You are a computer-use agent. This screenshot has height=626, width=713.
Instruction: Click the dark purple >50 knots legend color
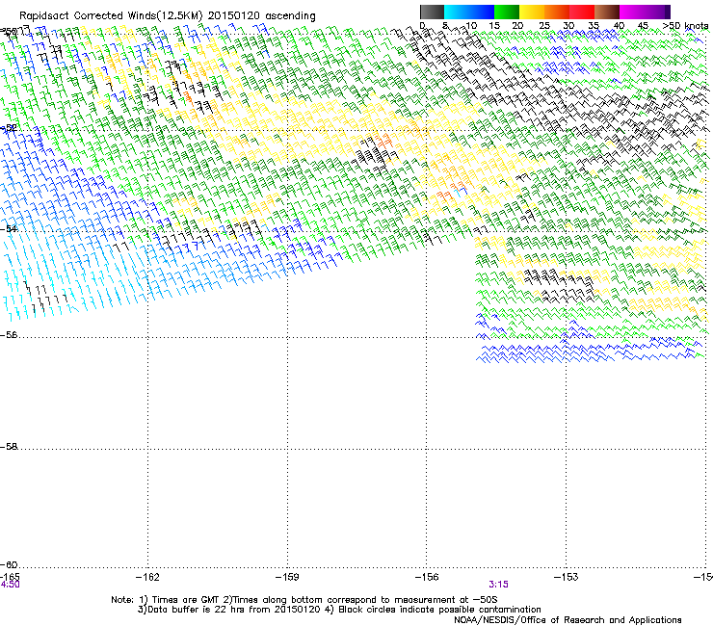[x=668, y=12]
